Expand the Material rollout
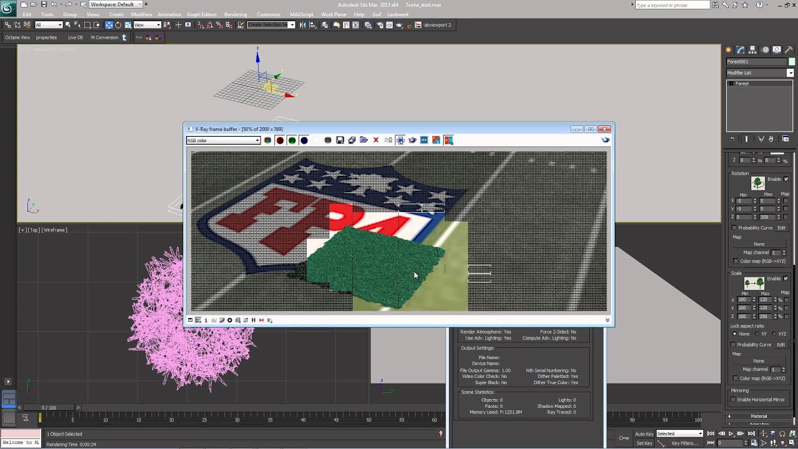 pyautogui.click(x=759, y=416)
